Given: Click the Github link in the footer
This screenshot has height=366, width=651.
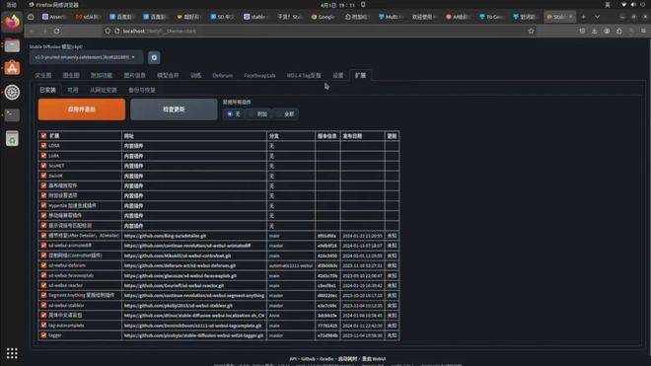Looking at the screenshot, I should pyautogui.click(x=308, y=359).
